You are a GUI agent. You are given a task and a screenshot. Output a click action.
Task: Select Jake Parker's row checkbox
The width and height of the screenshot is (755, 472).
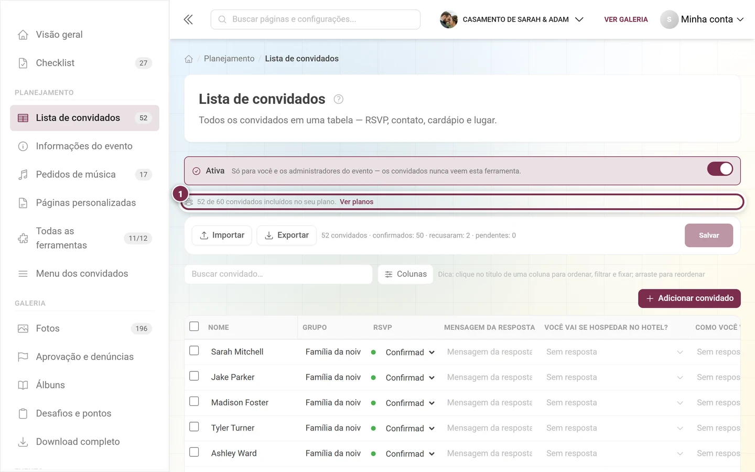tap(194, 376)
